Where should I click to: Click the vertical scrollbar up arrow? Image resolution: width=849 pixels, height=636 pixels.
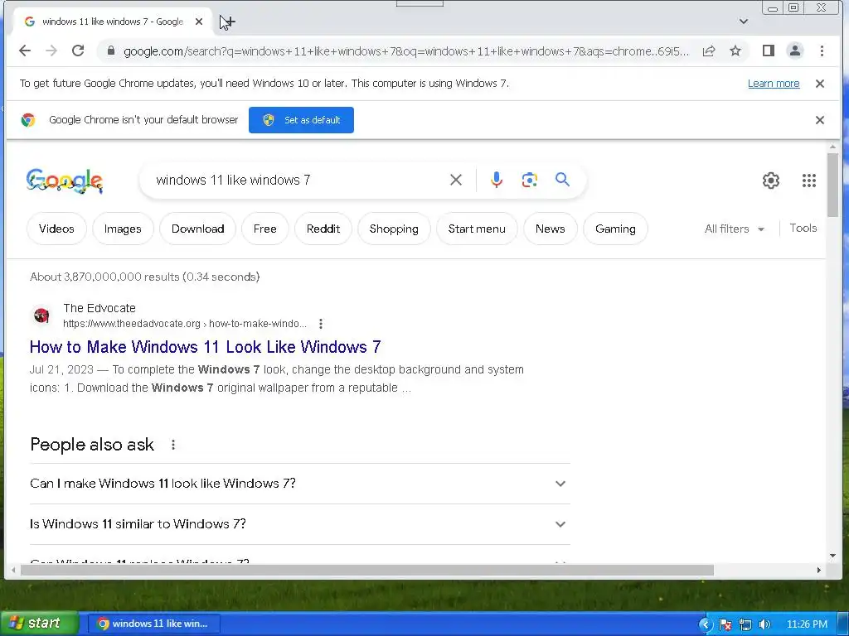(x=832, y=147)
